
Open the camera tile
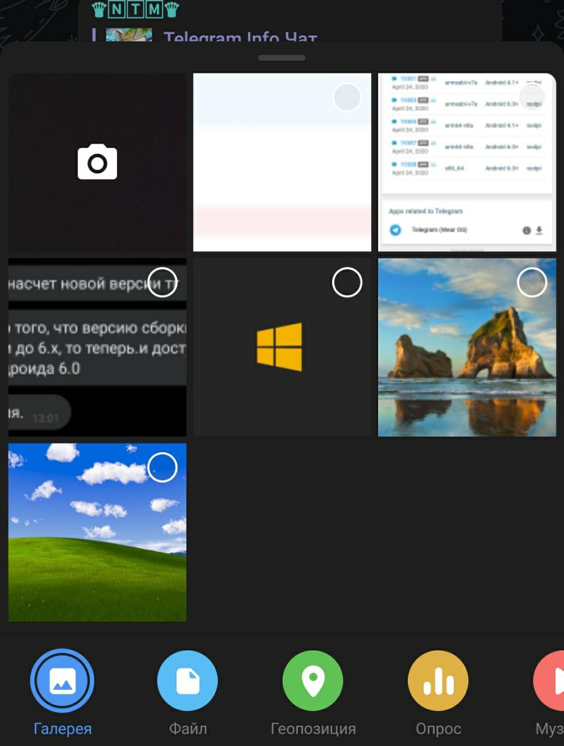click(97, 162)
